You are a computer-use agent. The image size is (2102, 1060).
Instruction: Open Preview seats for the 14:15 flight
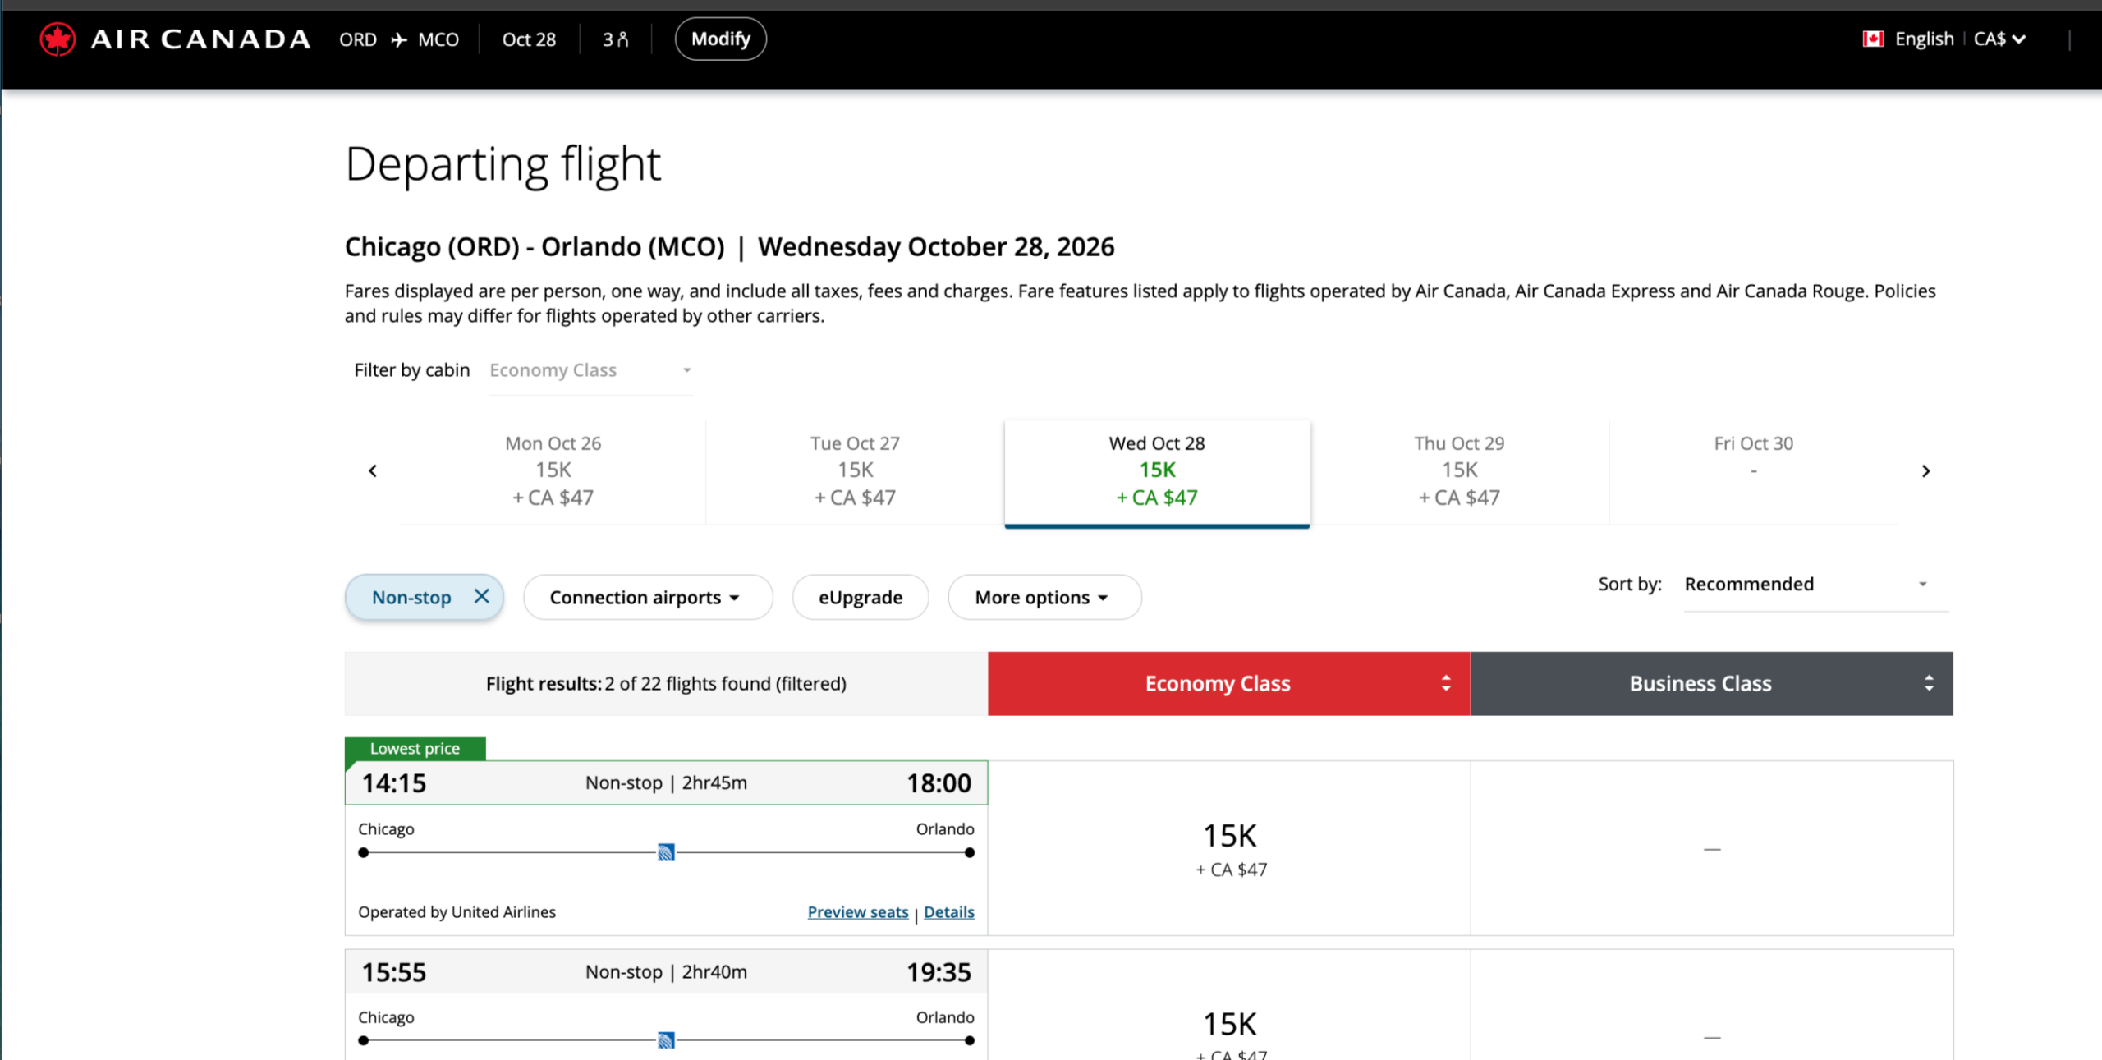857,912
